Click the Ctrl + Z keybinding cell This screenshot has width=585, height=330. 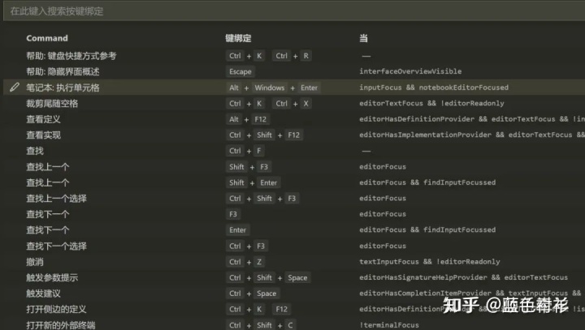pos(245,262)
